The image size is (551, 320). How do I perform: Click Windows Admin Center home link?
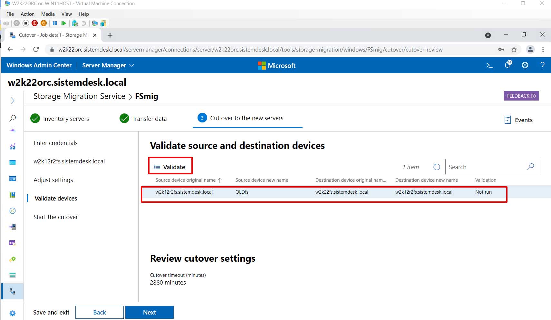39,65
